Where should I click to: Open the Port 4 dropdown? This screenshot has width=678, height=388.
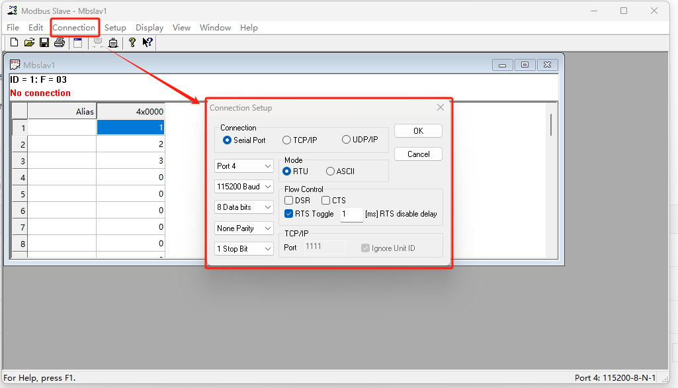(244, 166)
